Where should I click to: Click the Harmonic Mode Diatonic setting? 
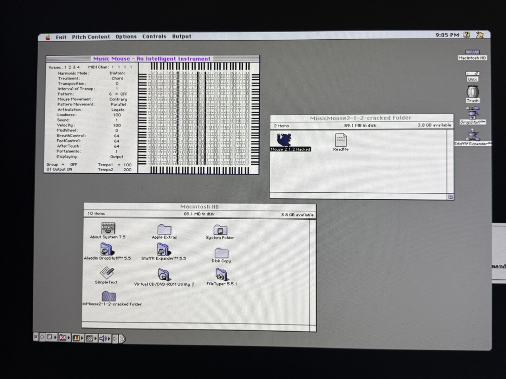pos(117,73)
